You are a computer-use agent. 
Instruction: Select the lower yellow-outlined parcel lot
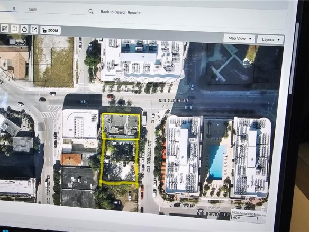[x=119, y=163]
